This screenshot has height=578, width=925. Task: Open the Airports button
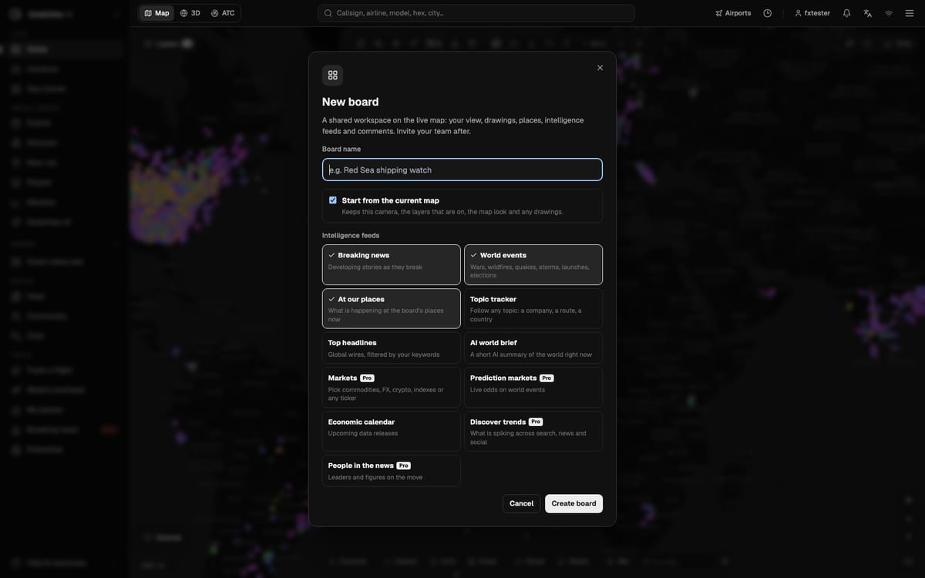pos(733,13)
